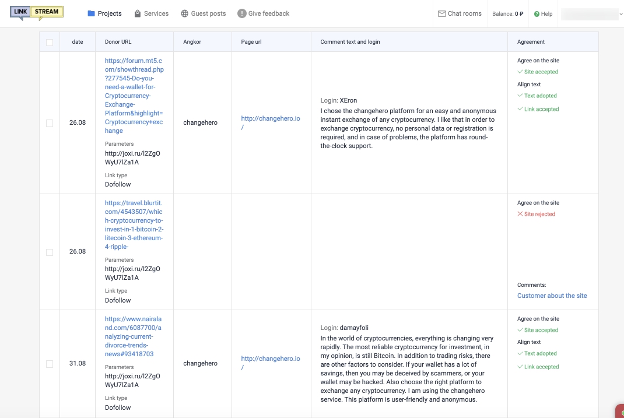Click the Donor URL column header
Screen dimensions: 624x418
tap(118, 42)
